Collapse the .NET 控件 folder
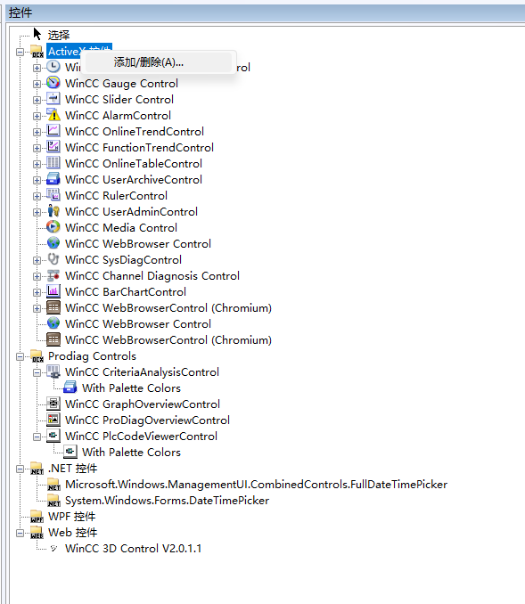Image resolution: width=525 pixels, height=604 pixels. [x=20, y=469]
